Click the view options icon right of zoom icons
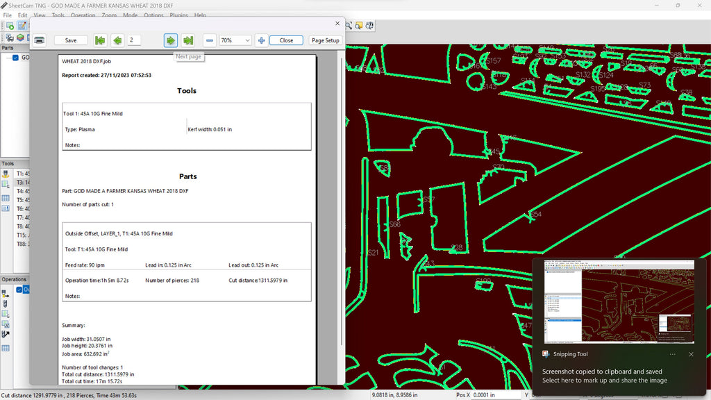Image resolution: width=711 pixels, height=400 pixels. 369,26
